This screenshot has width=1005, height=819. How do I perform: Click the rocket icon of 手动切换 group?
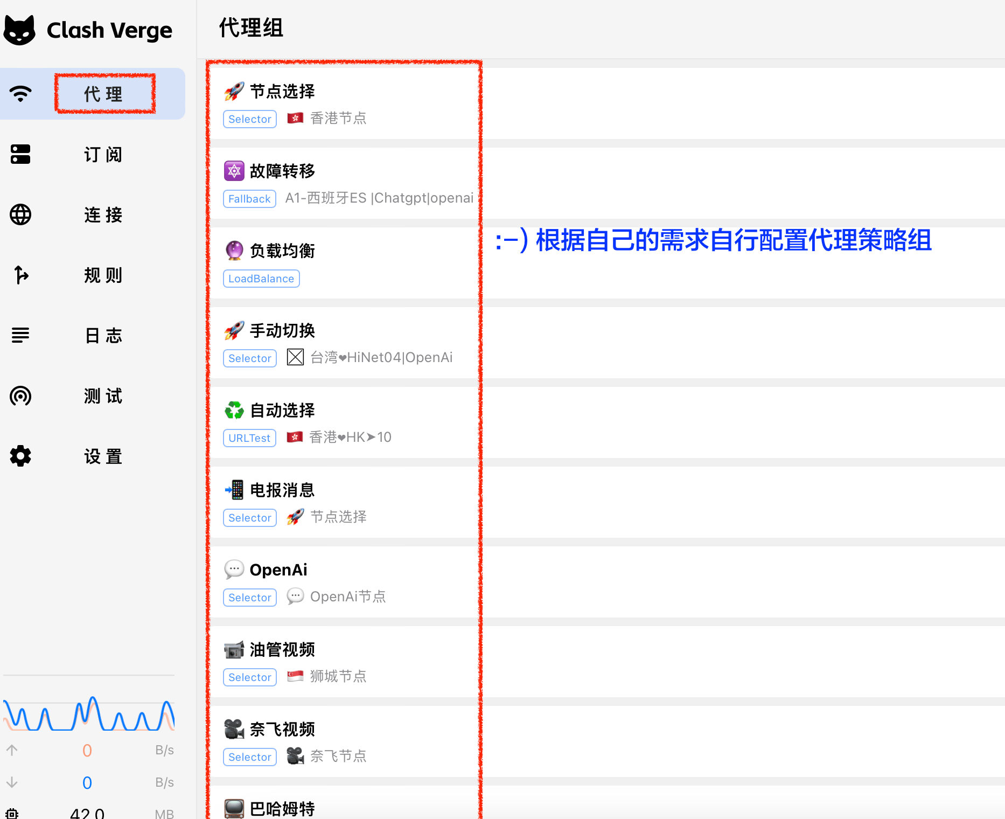click(234, 330)
